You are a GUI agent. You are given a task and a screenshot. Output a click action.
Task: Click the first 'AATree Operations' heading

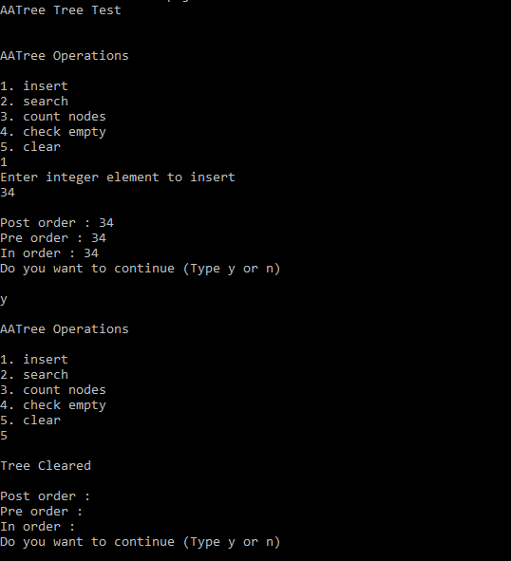pos(64,56)
